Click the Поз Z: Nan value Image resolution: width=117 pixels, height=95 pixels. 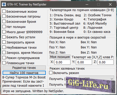click(57, 53)
